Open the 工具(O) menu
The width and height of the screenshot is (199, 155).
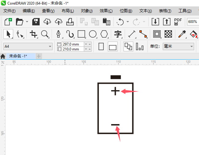point(185,11)
